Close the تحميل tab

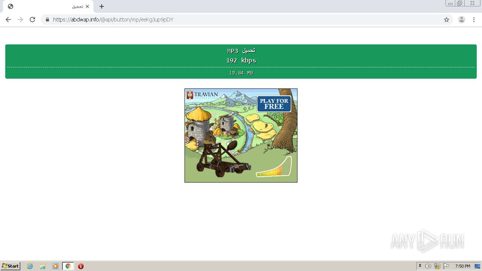click(87, 6)
